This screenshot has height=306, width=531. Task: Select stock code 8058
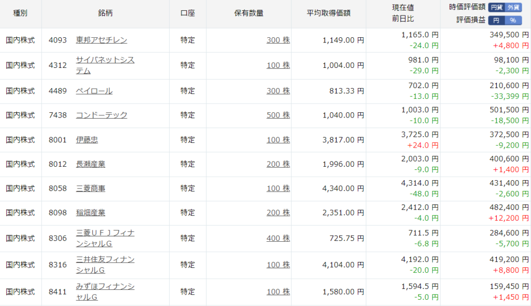(x=58, y=188)
